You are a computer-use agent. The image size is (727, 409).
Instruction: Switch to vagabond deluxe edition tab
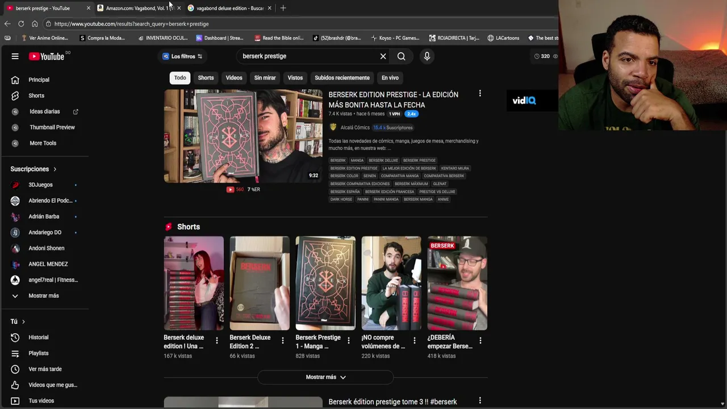[229, 8]
